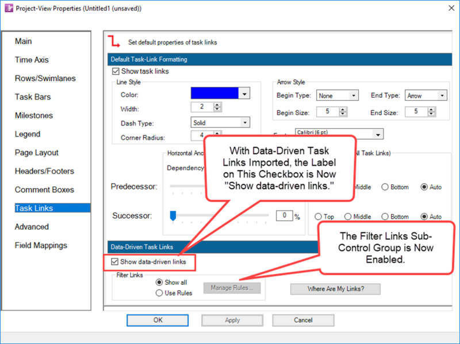Cancel the properties dialog
The image size is (460, 344).
[303, 320]
